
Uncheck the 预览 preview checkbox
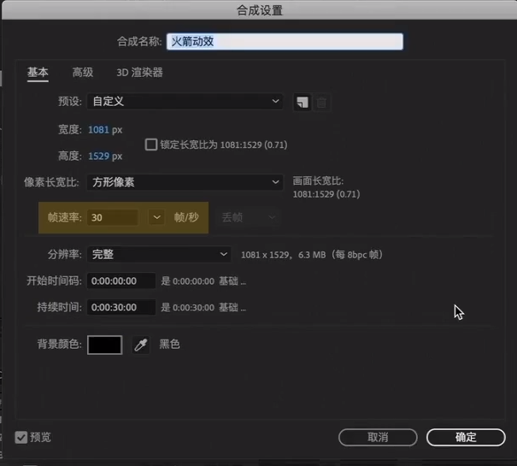pyautogui.click(x=21, y=437)
